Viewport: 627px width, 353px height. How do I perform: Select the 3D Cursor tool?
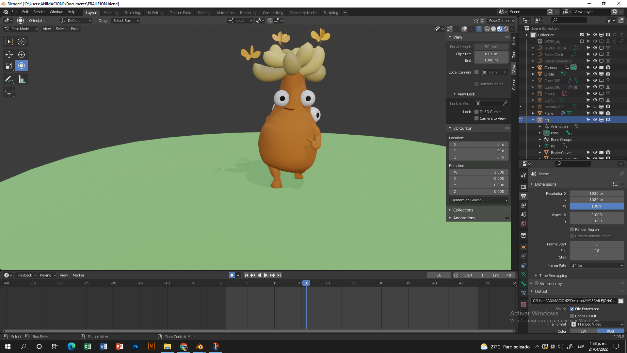(x=22, y=42)
